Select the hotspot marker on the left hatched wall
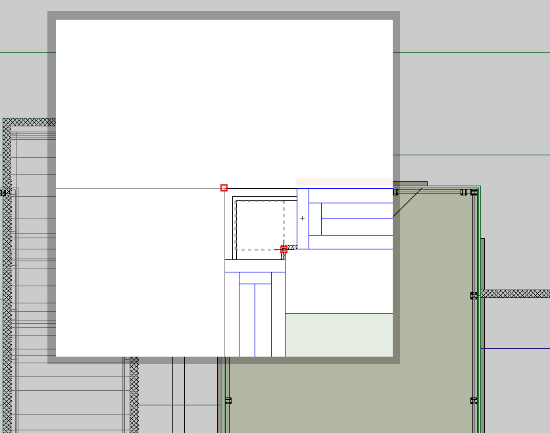 point(3,193)
